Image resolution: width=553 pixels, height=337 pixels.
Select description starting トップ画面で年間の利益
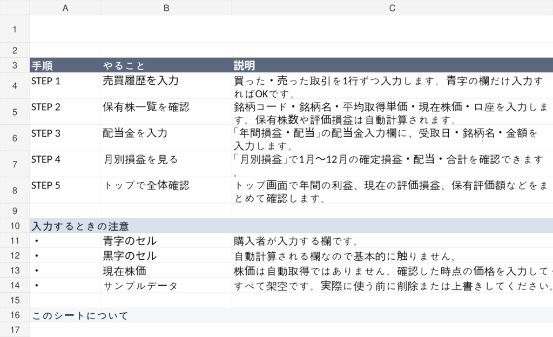click(392, 190)
